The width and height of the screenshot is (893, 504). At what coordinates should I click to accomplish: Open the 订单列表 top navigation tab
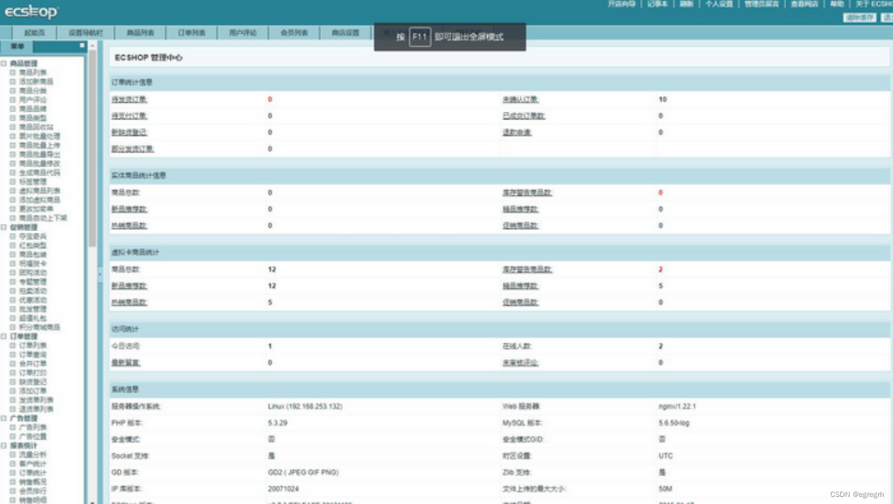point(192,32)
